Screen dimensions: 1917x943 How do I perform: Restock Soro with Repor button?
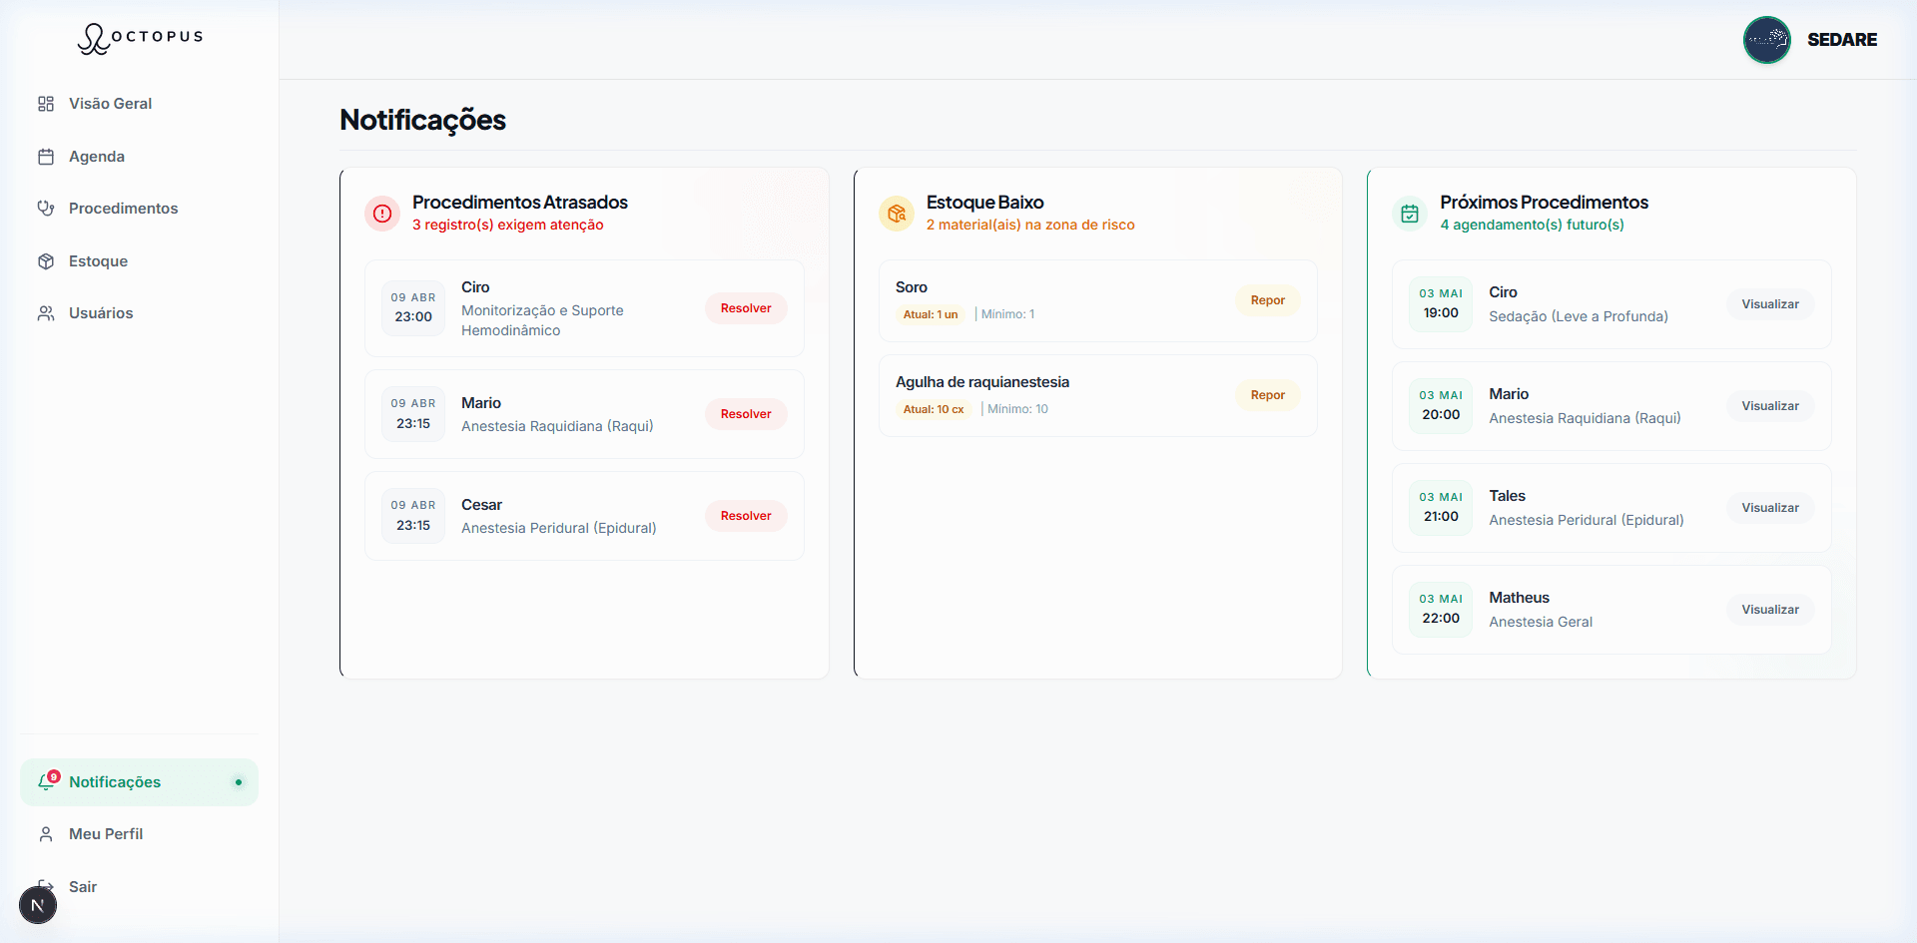point(1268,300)
